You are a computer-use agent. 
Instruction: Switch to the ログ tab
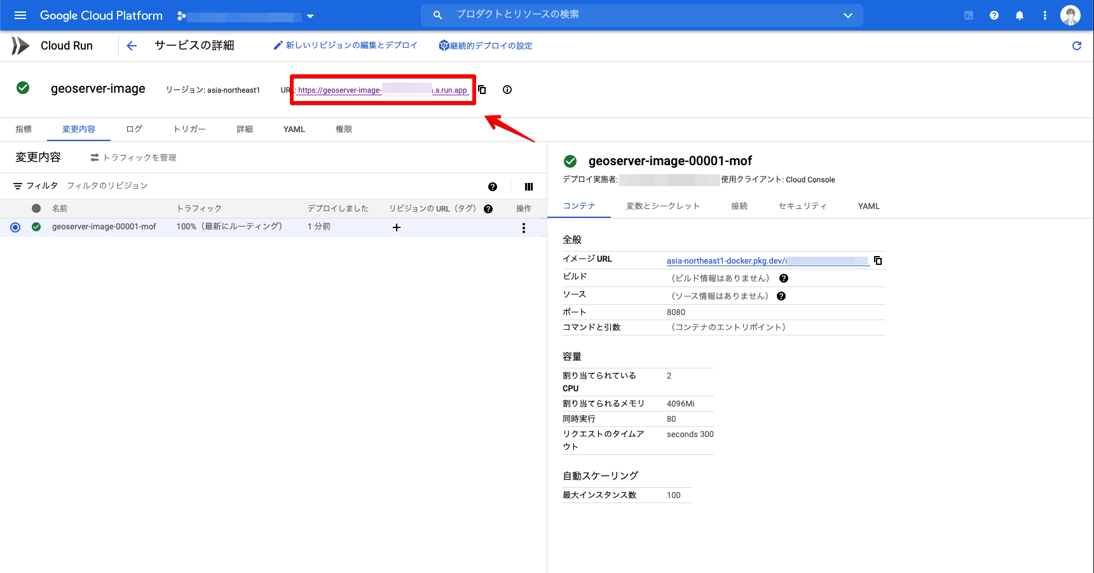click(134, 129)
